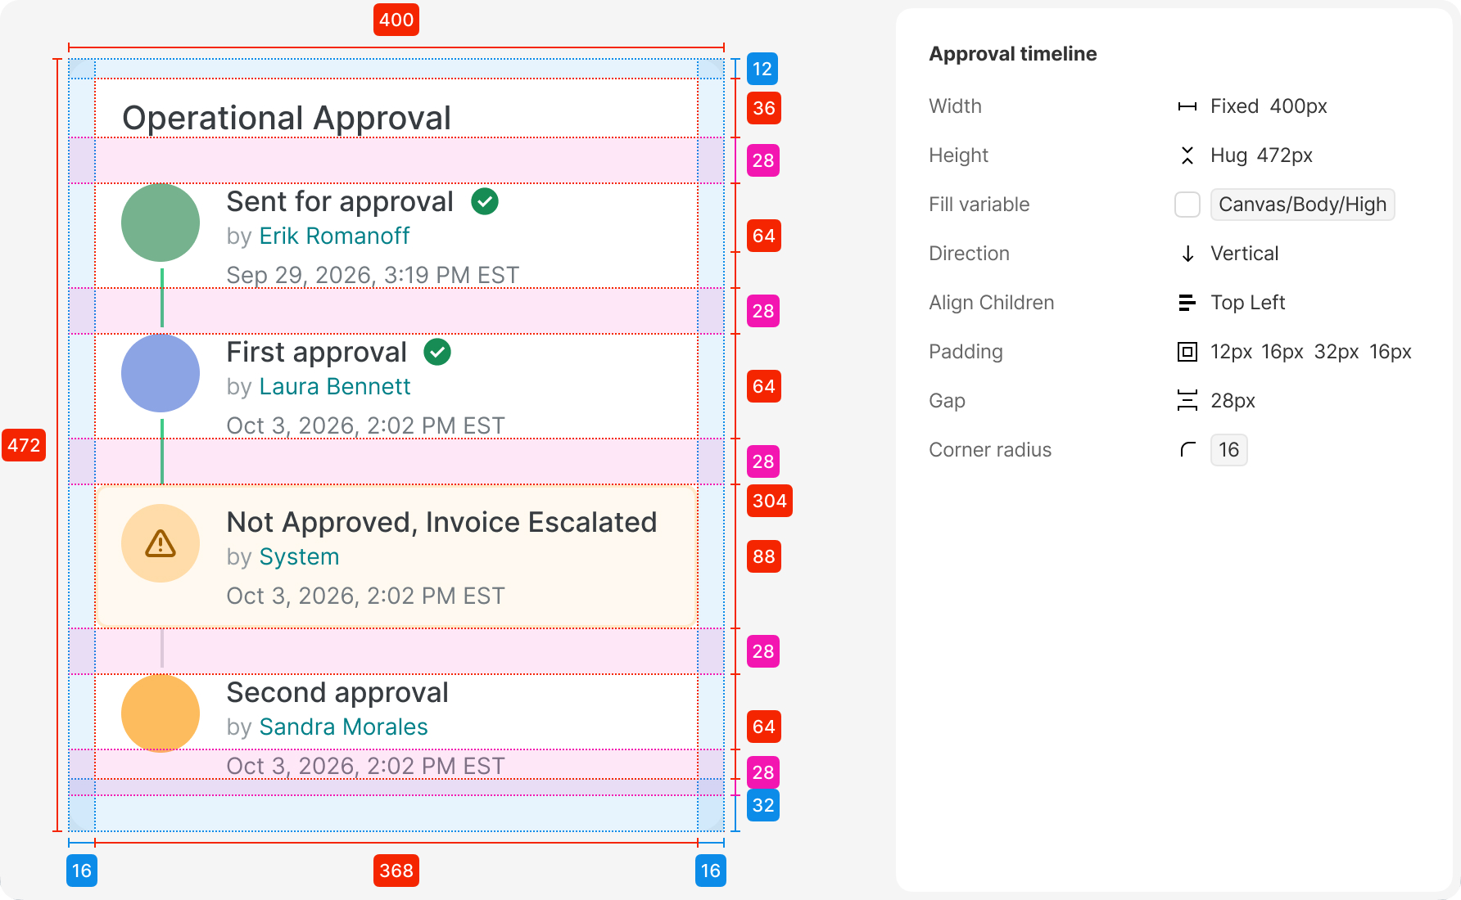
Task: Click the vertical direction arrow icon
Action: (1187, 254)
